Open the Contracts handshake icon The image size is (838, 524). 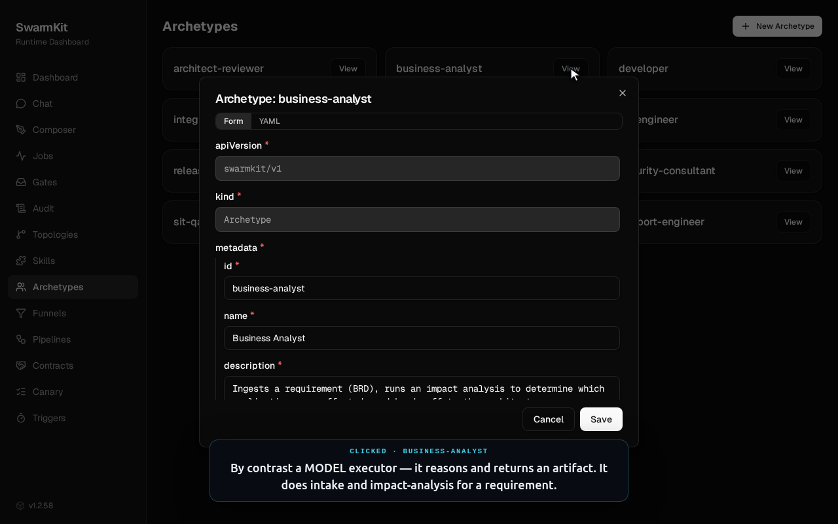(x=21, y=365)
